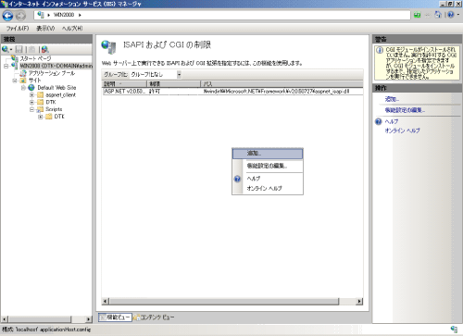Click the green refresh page icon

pyautogui.click(x=418, y=15)
